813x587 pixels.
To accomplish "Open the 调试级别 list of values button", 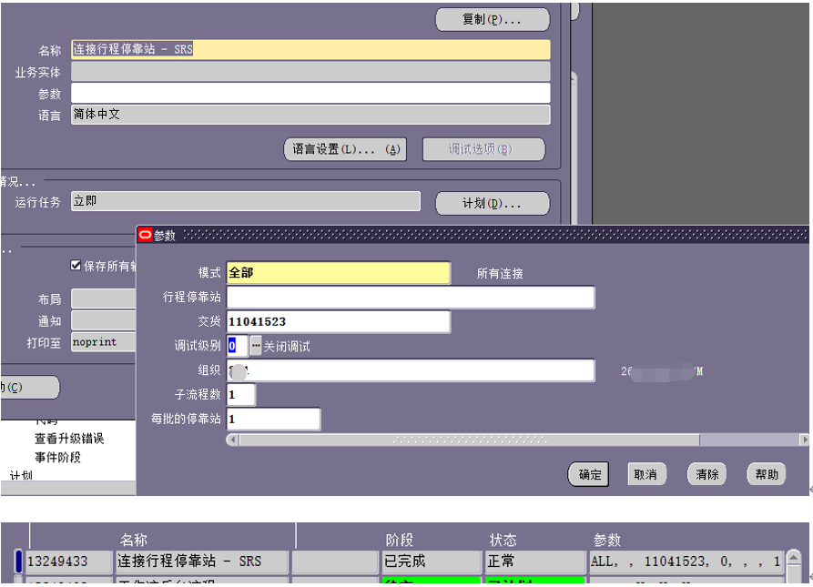I will tap(256, 346).
